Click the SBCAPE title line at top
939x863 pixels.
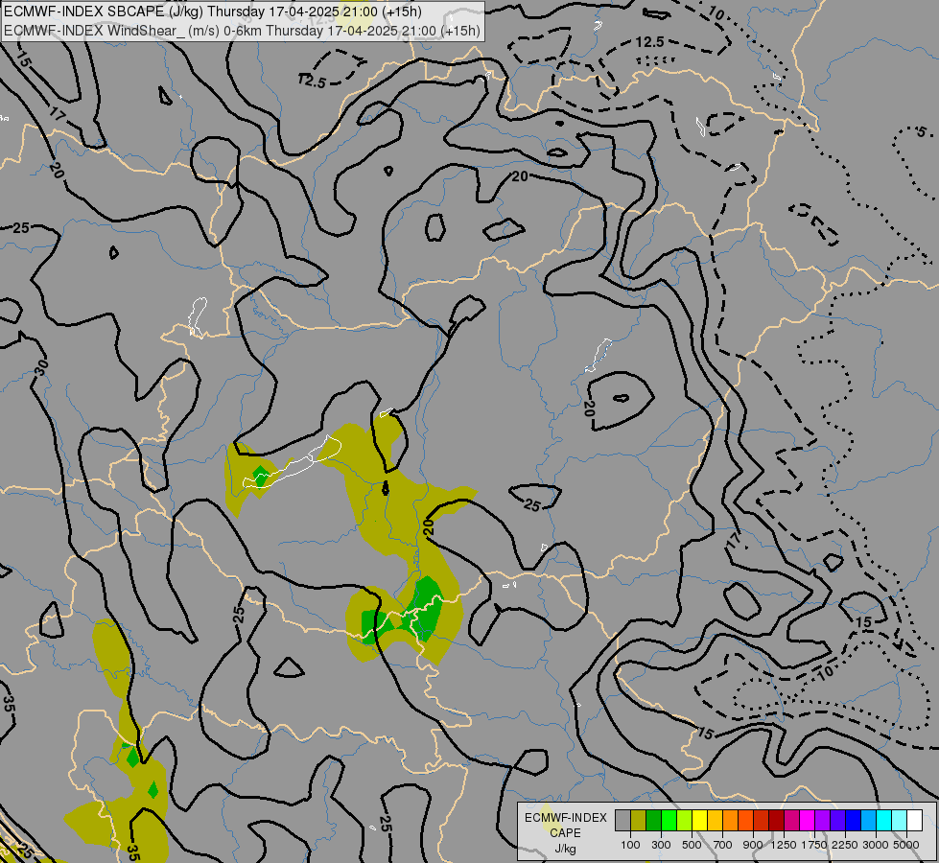213,12
